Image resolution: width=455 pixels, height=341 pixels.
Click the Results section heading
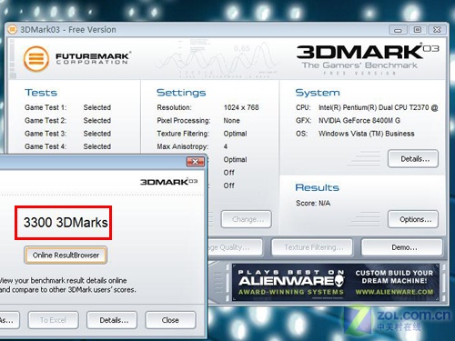pos(318,187)
